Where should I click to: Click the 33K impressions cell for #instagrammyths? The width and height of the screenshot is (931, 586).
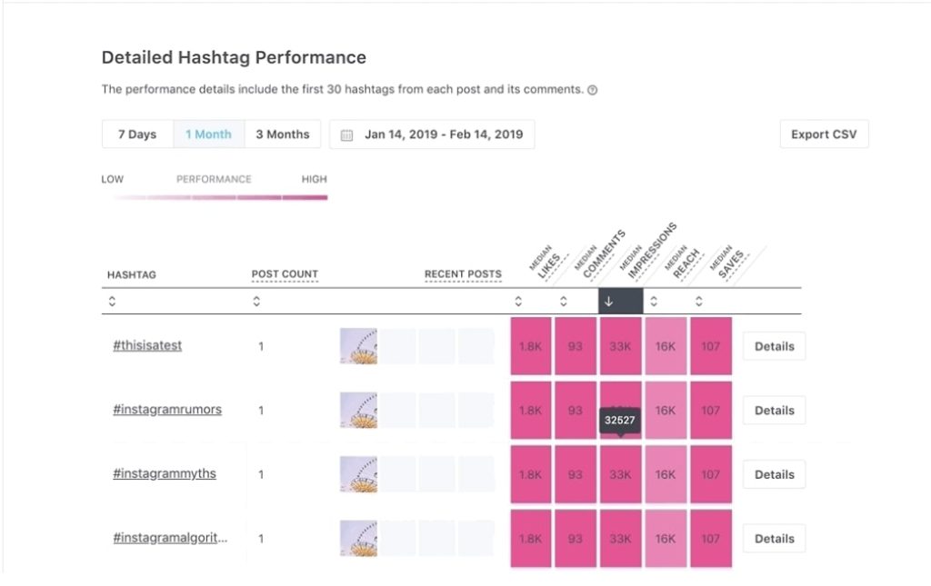(620, 474)
